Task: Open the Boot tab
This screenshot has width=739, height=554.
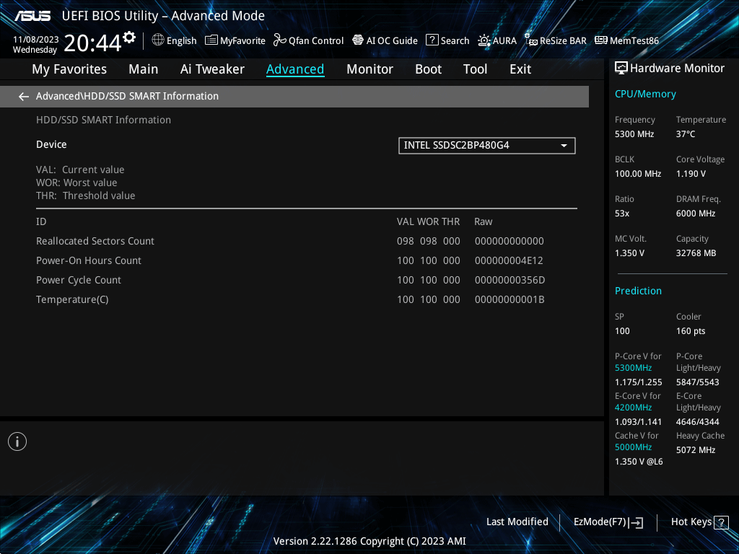Action: [x=428, y=69]
